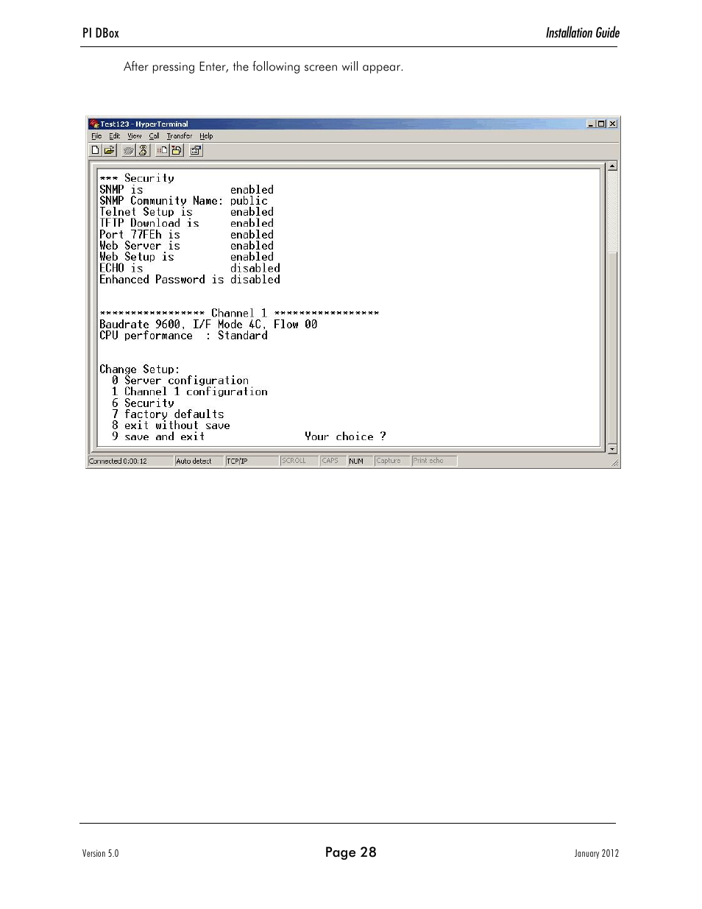Click the Disconnect toolbar icon
Screen dimensions: 702x909
[x=143, y=150]
